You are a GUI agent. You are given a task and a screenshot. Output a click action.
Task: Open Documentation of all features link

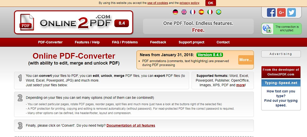pos(131,125)
